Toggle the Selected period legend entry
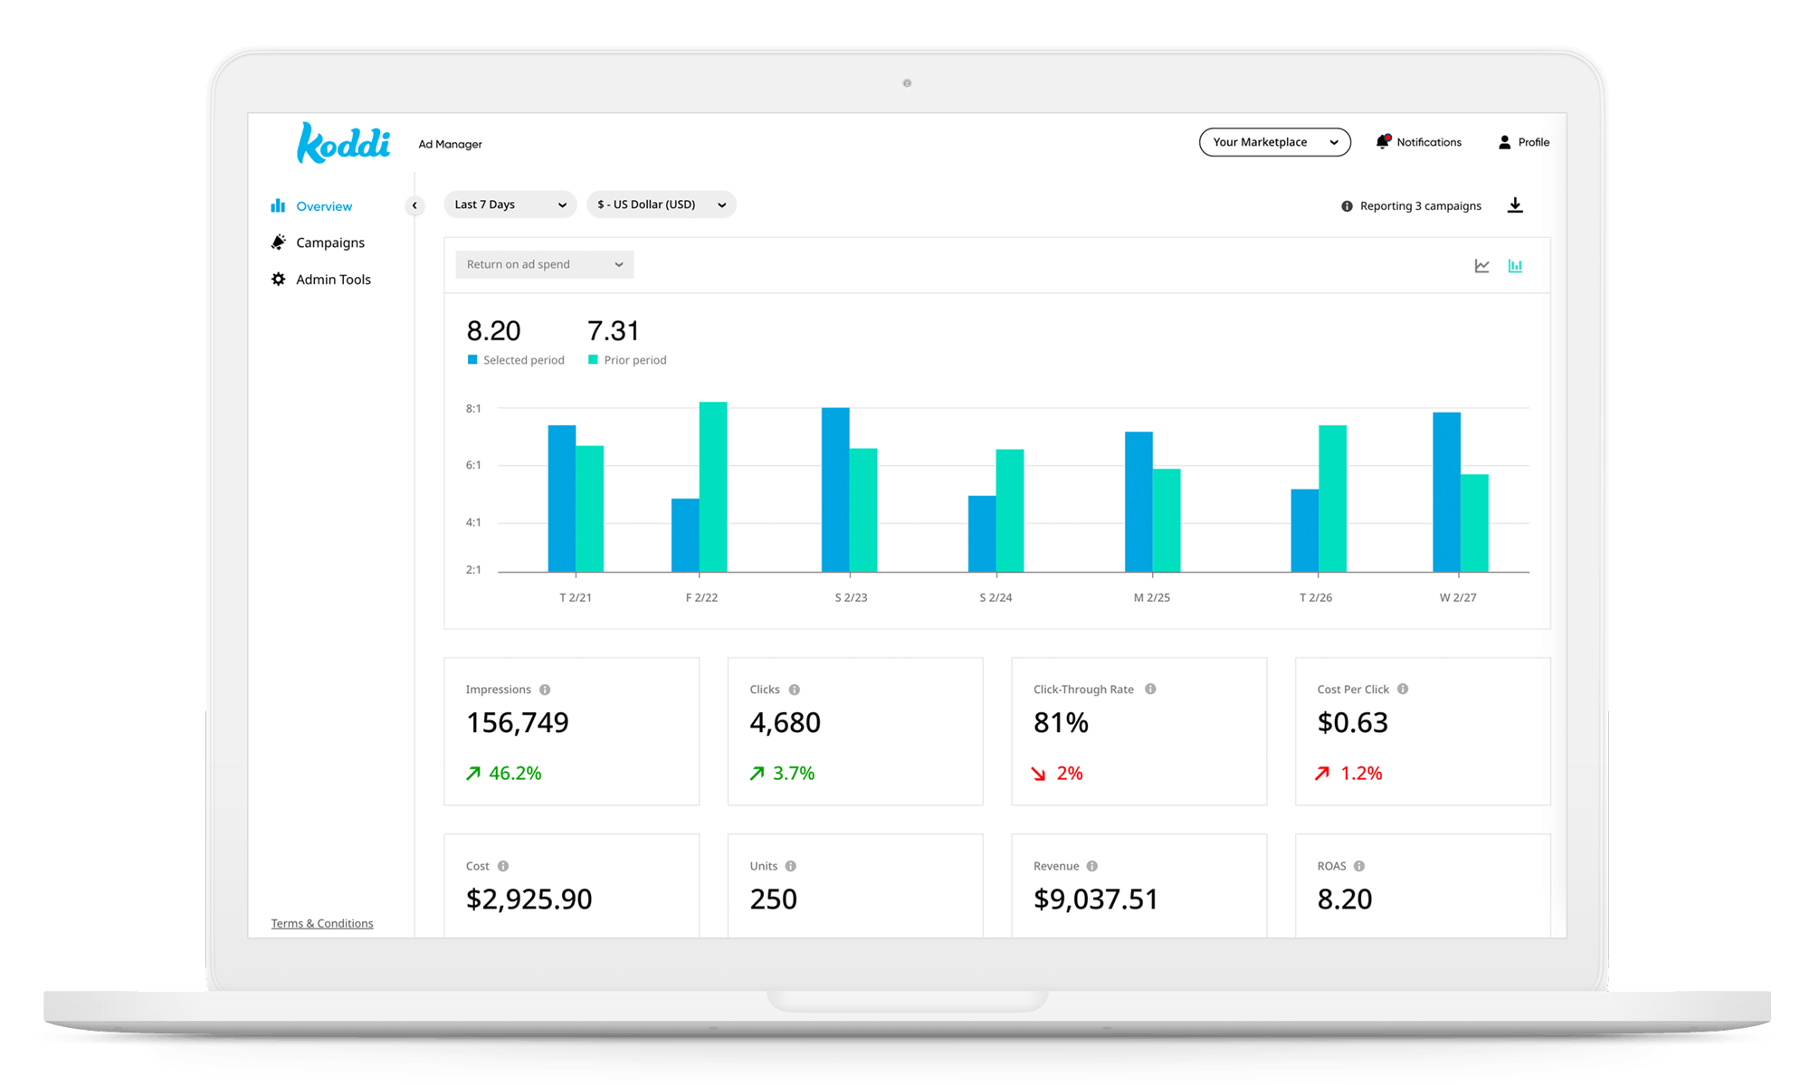Screen dimensions: 1810x1085 pyautogui.click(x=516, y=359)
